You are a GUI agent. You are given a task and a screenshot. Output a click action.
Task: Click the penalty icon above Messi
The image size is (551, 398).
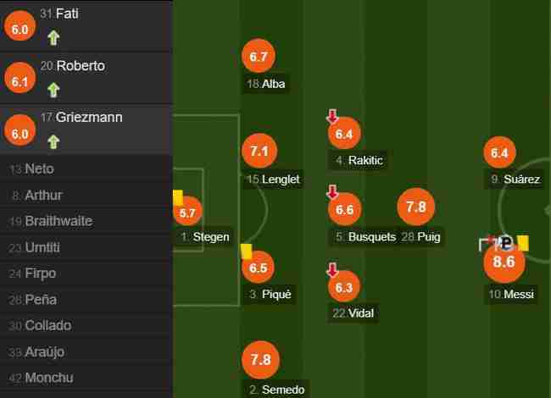coord(506,242)
